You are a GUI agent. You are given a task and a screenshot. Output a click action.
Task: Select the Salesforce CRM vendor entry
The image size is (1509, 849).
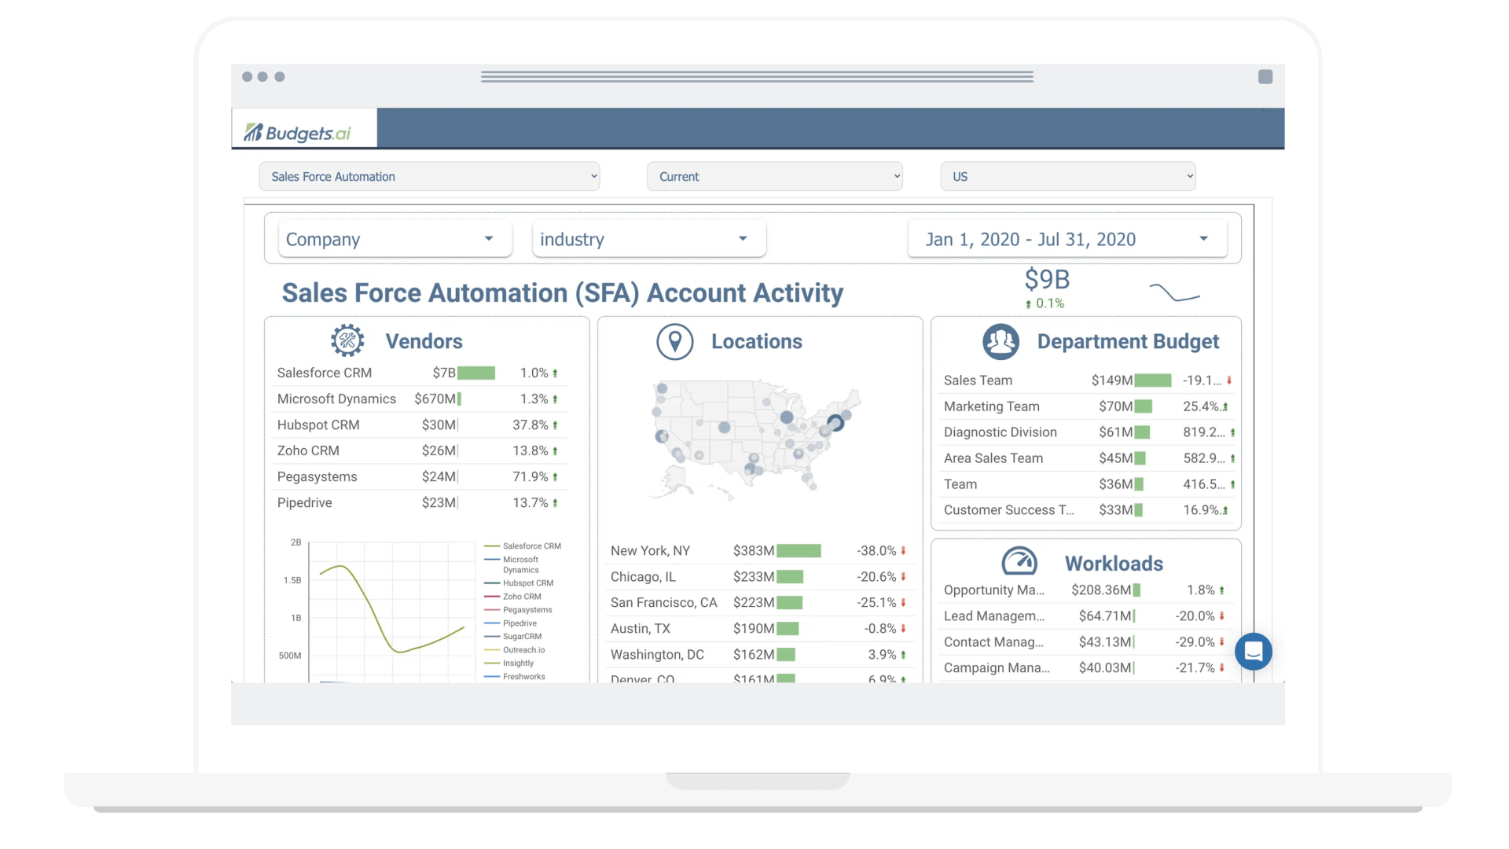324,373
